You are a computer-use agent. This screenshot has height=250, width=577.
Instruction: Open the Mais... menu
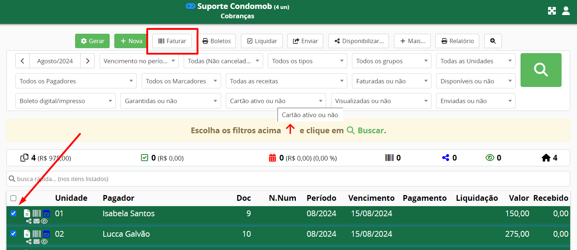pyautogui.click(x=412, y=41)
